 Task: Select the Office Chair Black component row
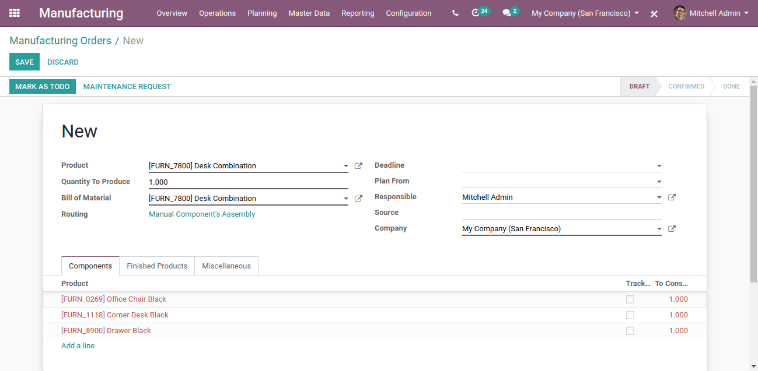[375, 299]
